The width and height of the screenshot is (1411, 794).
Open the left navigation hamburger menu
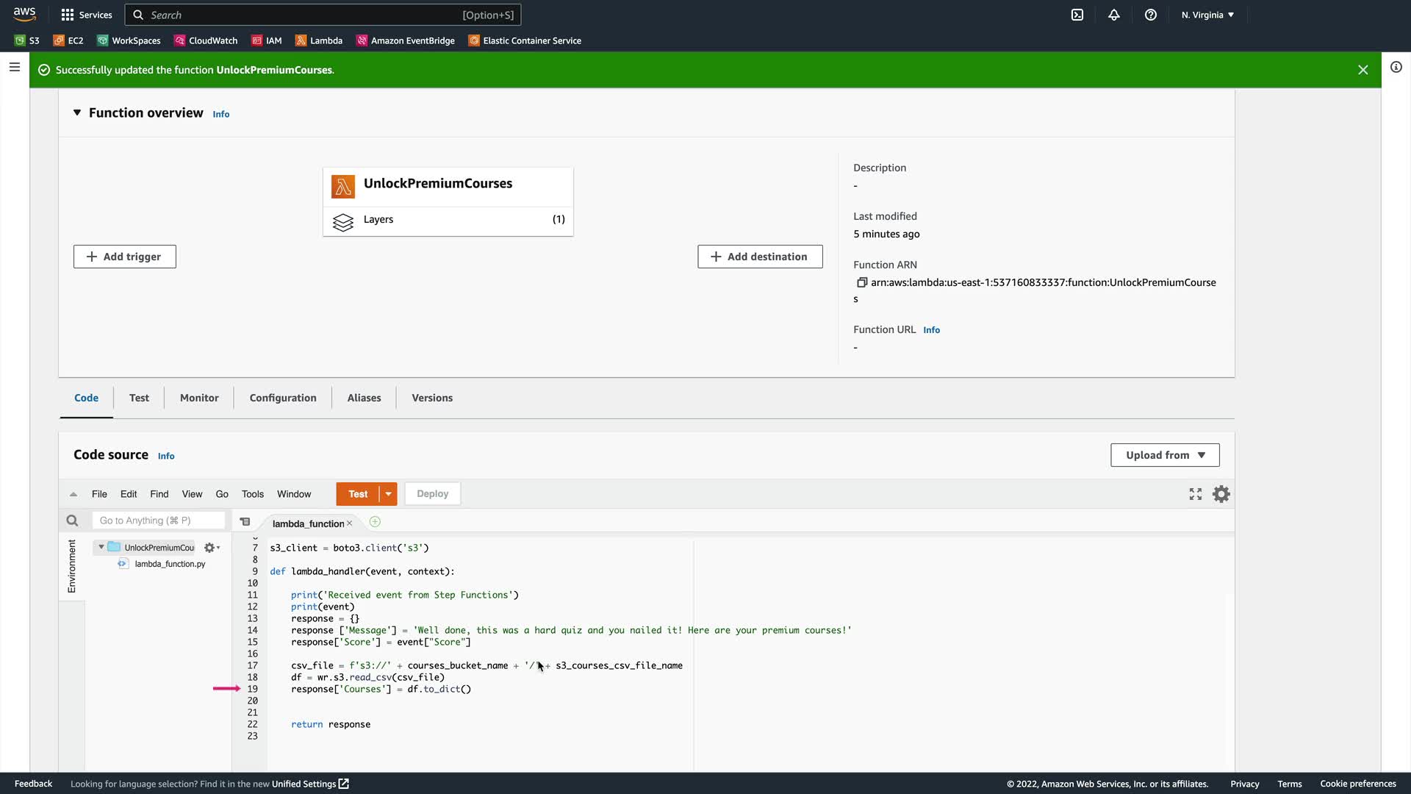point(15,68)
